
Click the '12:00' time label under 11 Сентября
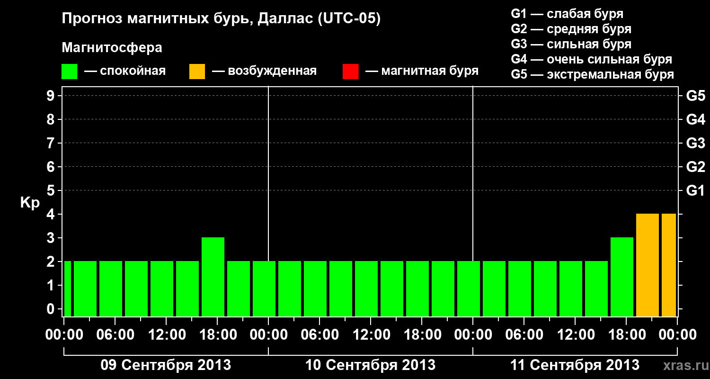click(575, 334)
